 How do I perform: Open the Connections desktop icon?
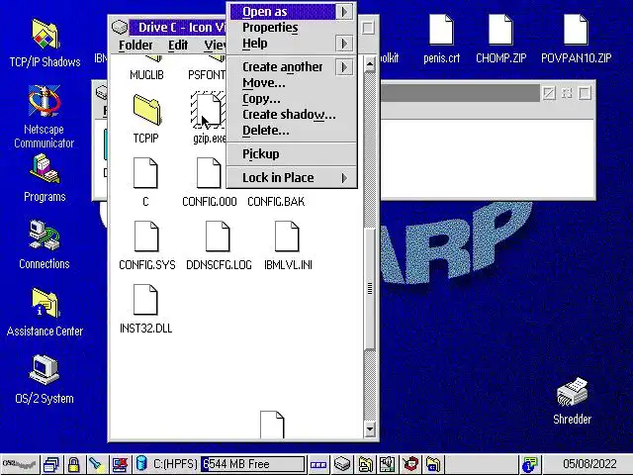pos(45,236)
